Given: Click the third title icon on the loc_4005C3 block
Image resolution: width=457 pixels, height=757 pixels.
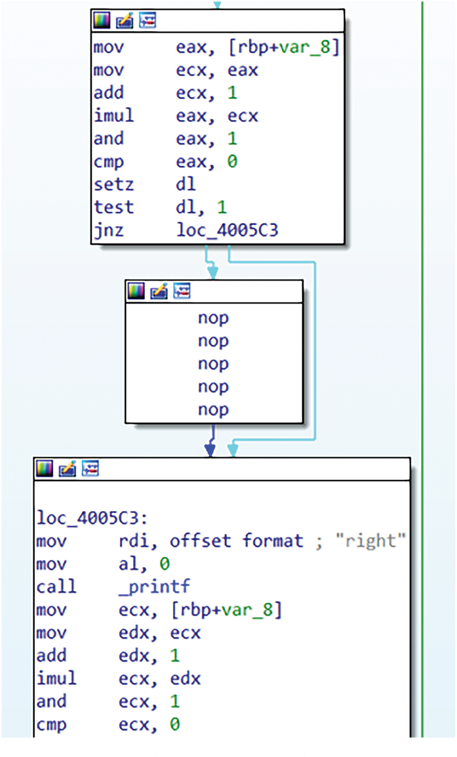Looking at the screenshot, I should 90,468.
